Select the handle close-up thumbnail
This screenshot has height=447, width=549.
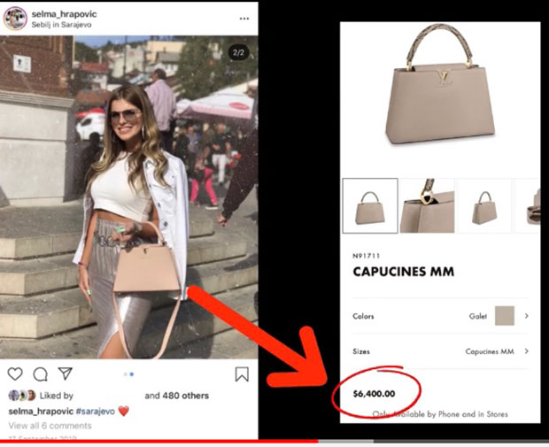click(427, 205)
